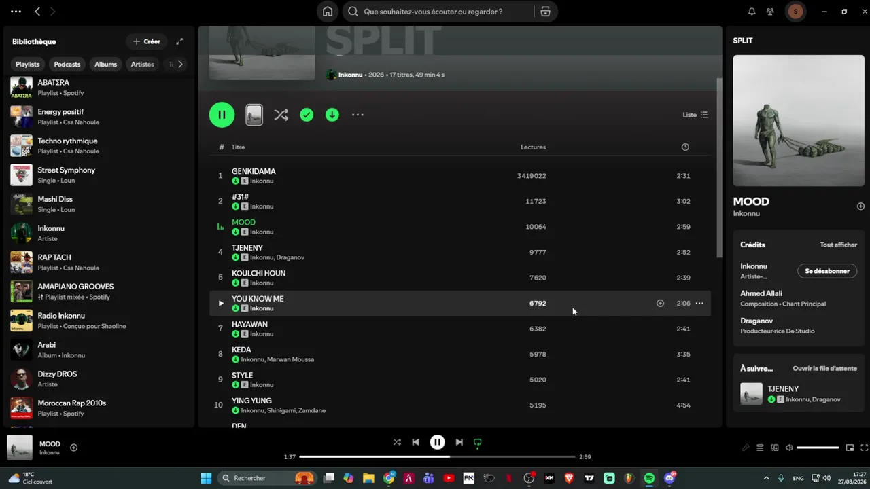Open the Home page icon
The image size is (870, 489).
tap(328, 12)
